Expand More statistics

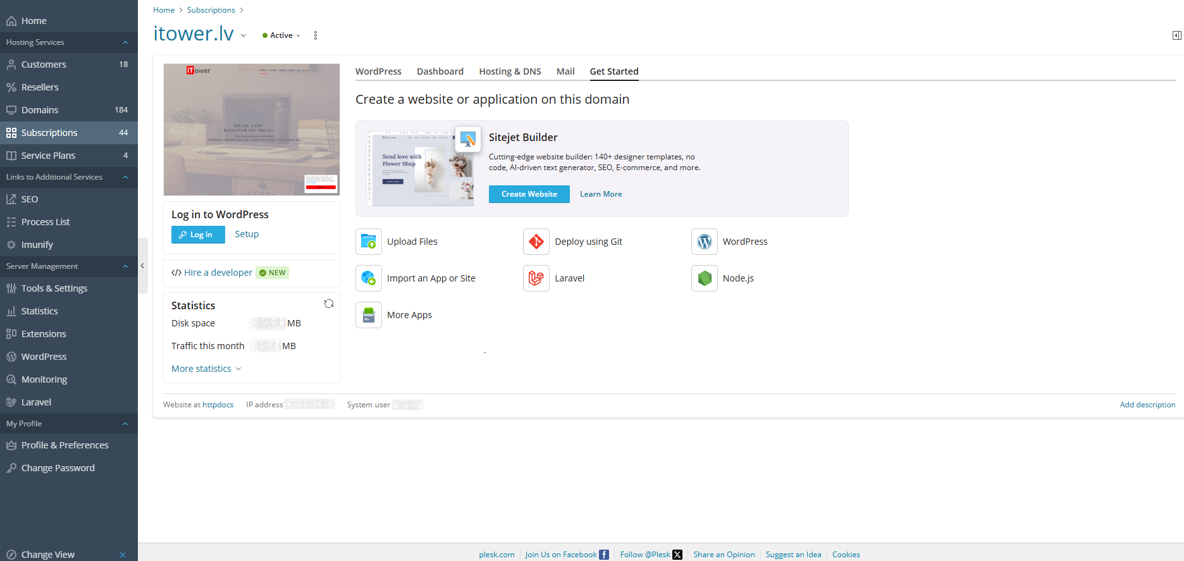tap(206, 369)
